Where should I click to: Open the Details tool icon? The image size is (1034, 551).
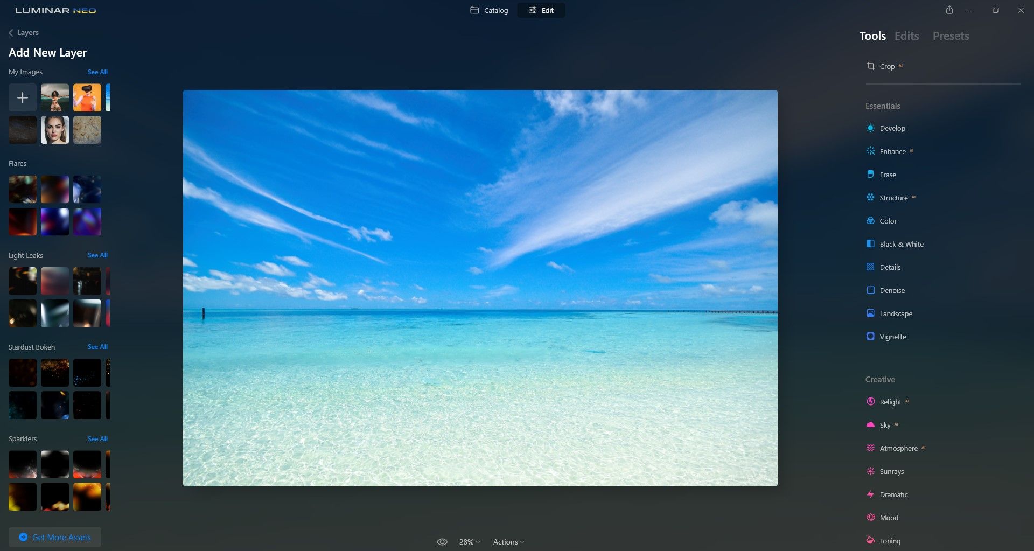click(870, 267)
